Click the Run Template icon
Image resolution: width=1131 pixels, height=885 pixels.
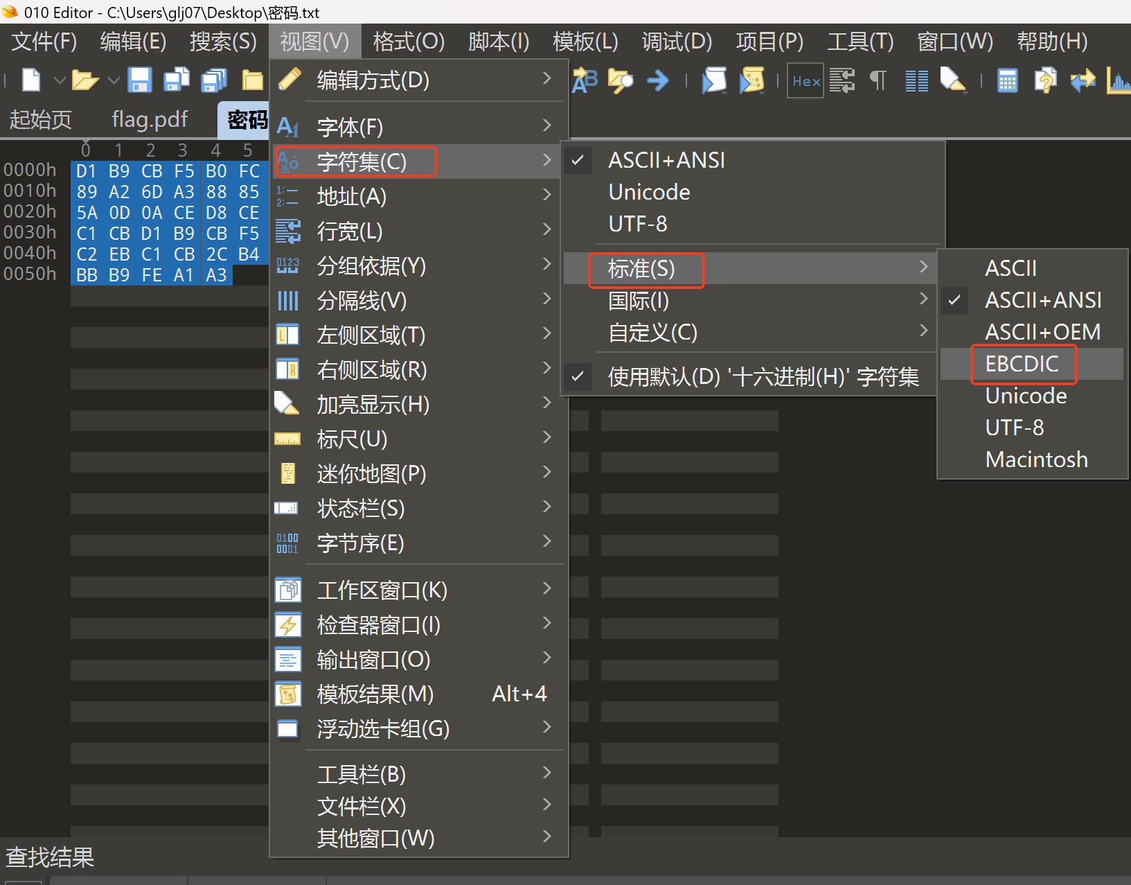751,81
